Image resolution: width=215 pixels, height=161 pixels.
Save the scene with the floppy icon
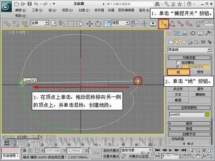tap(30, 4)
